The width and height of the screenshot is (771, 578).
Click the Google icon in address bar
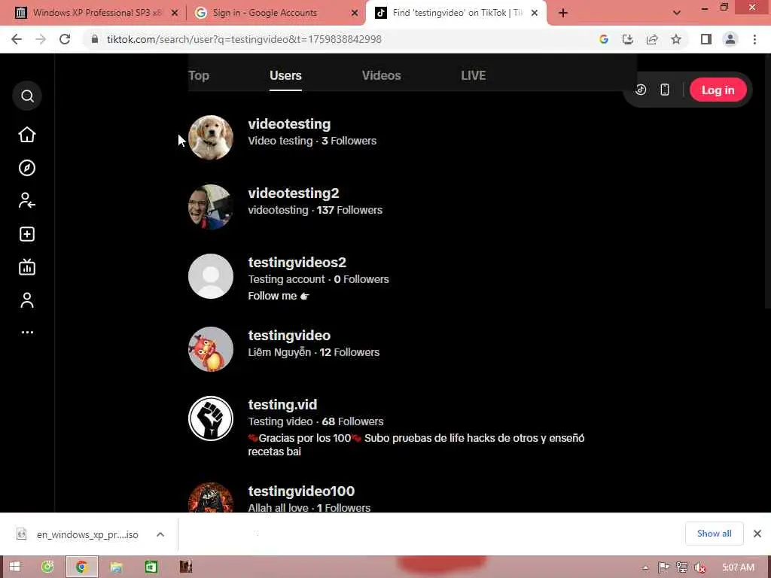(604, 39)
